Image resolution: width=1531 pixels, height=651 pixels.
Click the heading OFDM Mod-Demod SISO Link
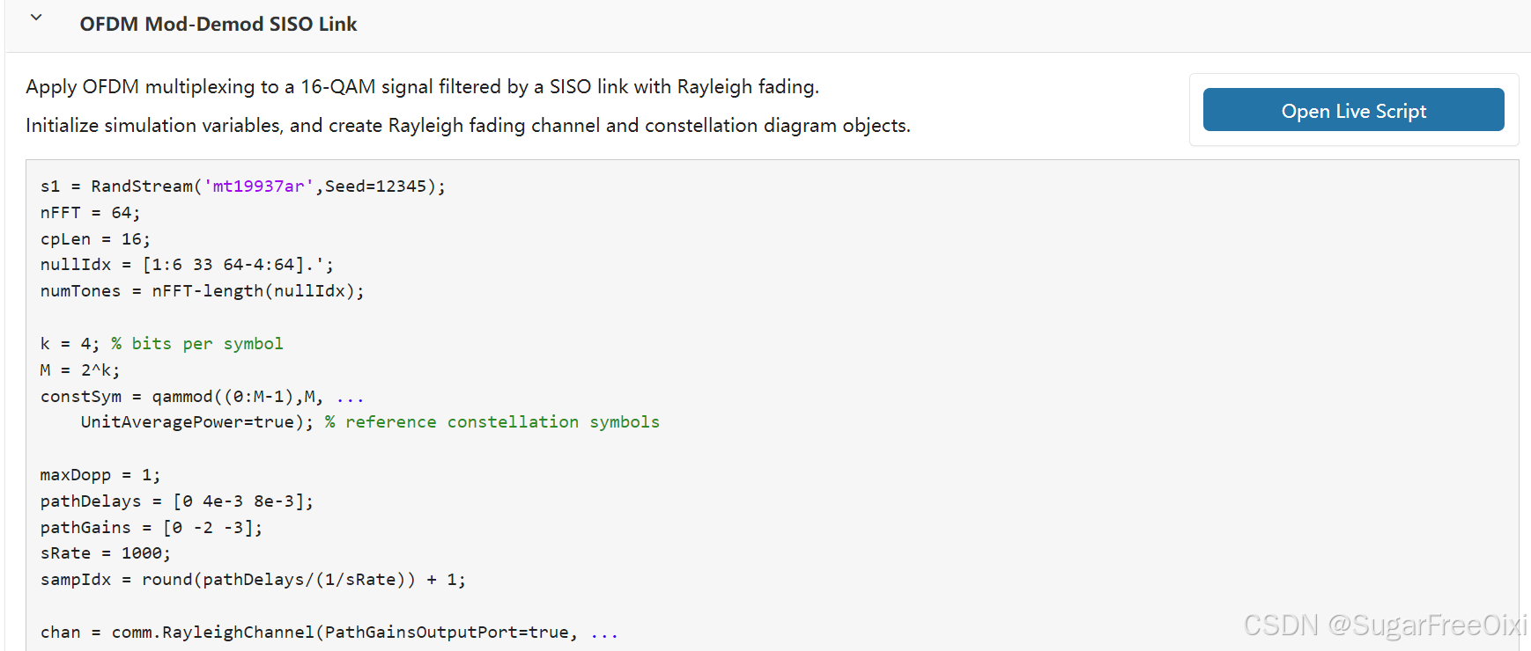218,24
